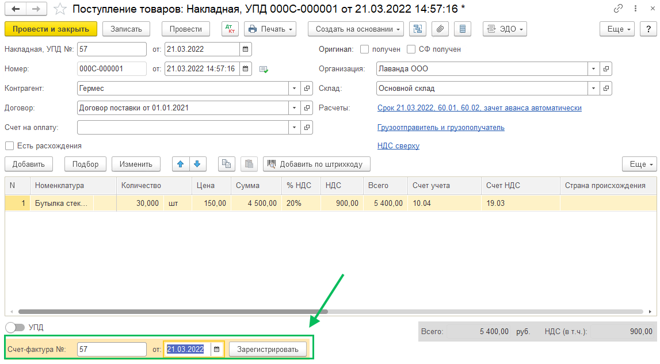660x364 pixels.
Task: Click the DtKt postings icon
Action: pyautogui.click(x=230, y=29)
